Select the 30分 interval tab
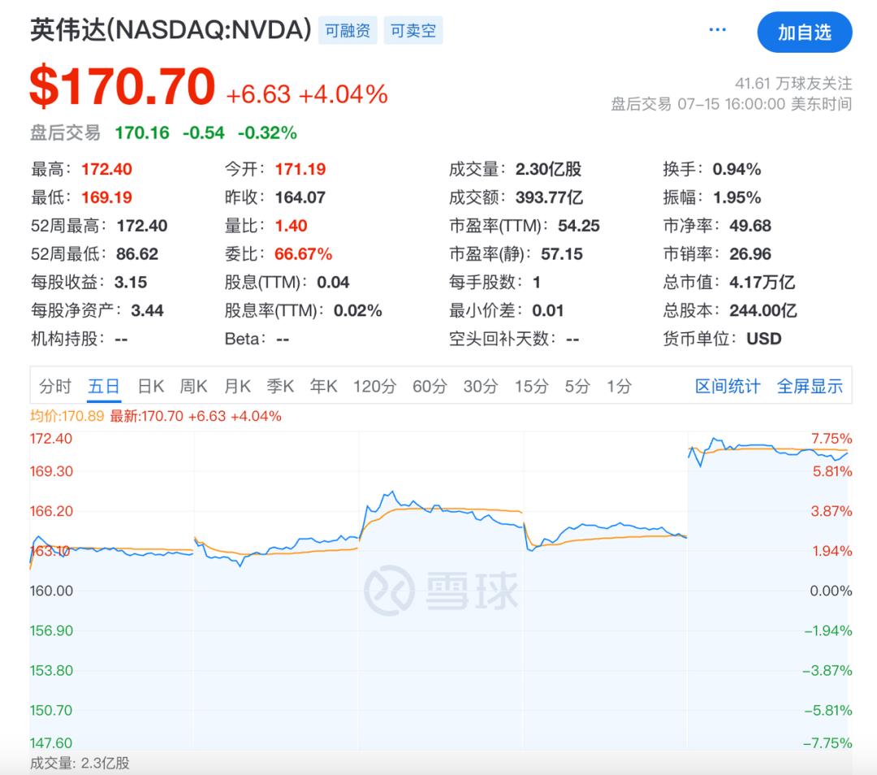Screen dimensions: 877x775 [481, 386]
